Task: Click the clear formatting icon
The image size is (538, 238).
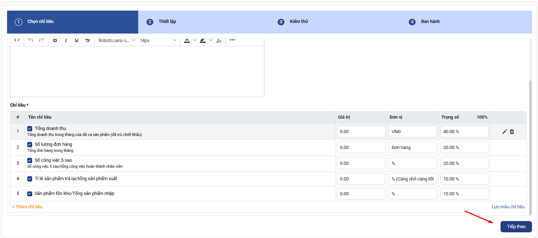Action: (x=219, y=40)
